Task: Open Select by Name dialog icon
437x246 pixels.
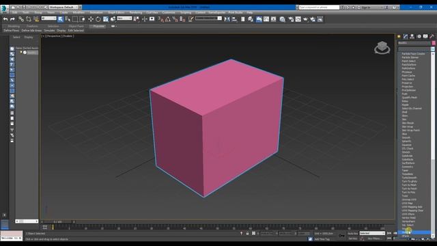Action: (68, 19)
